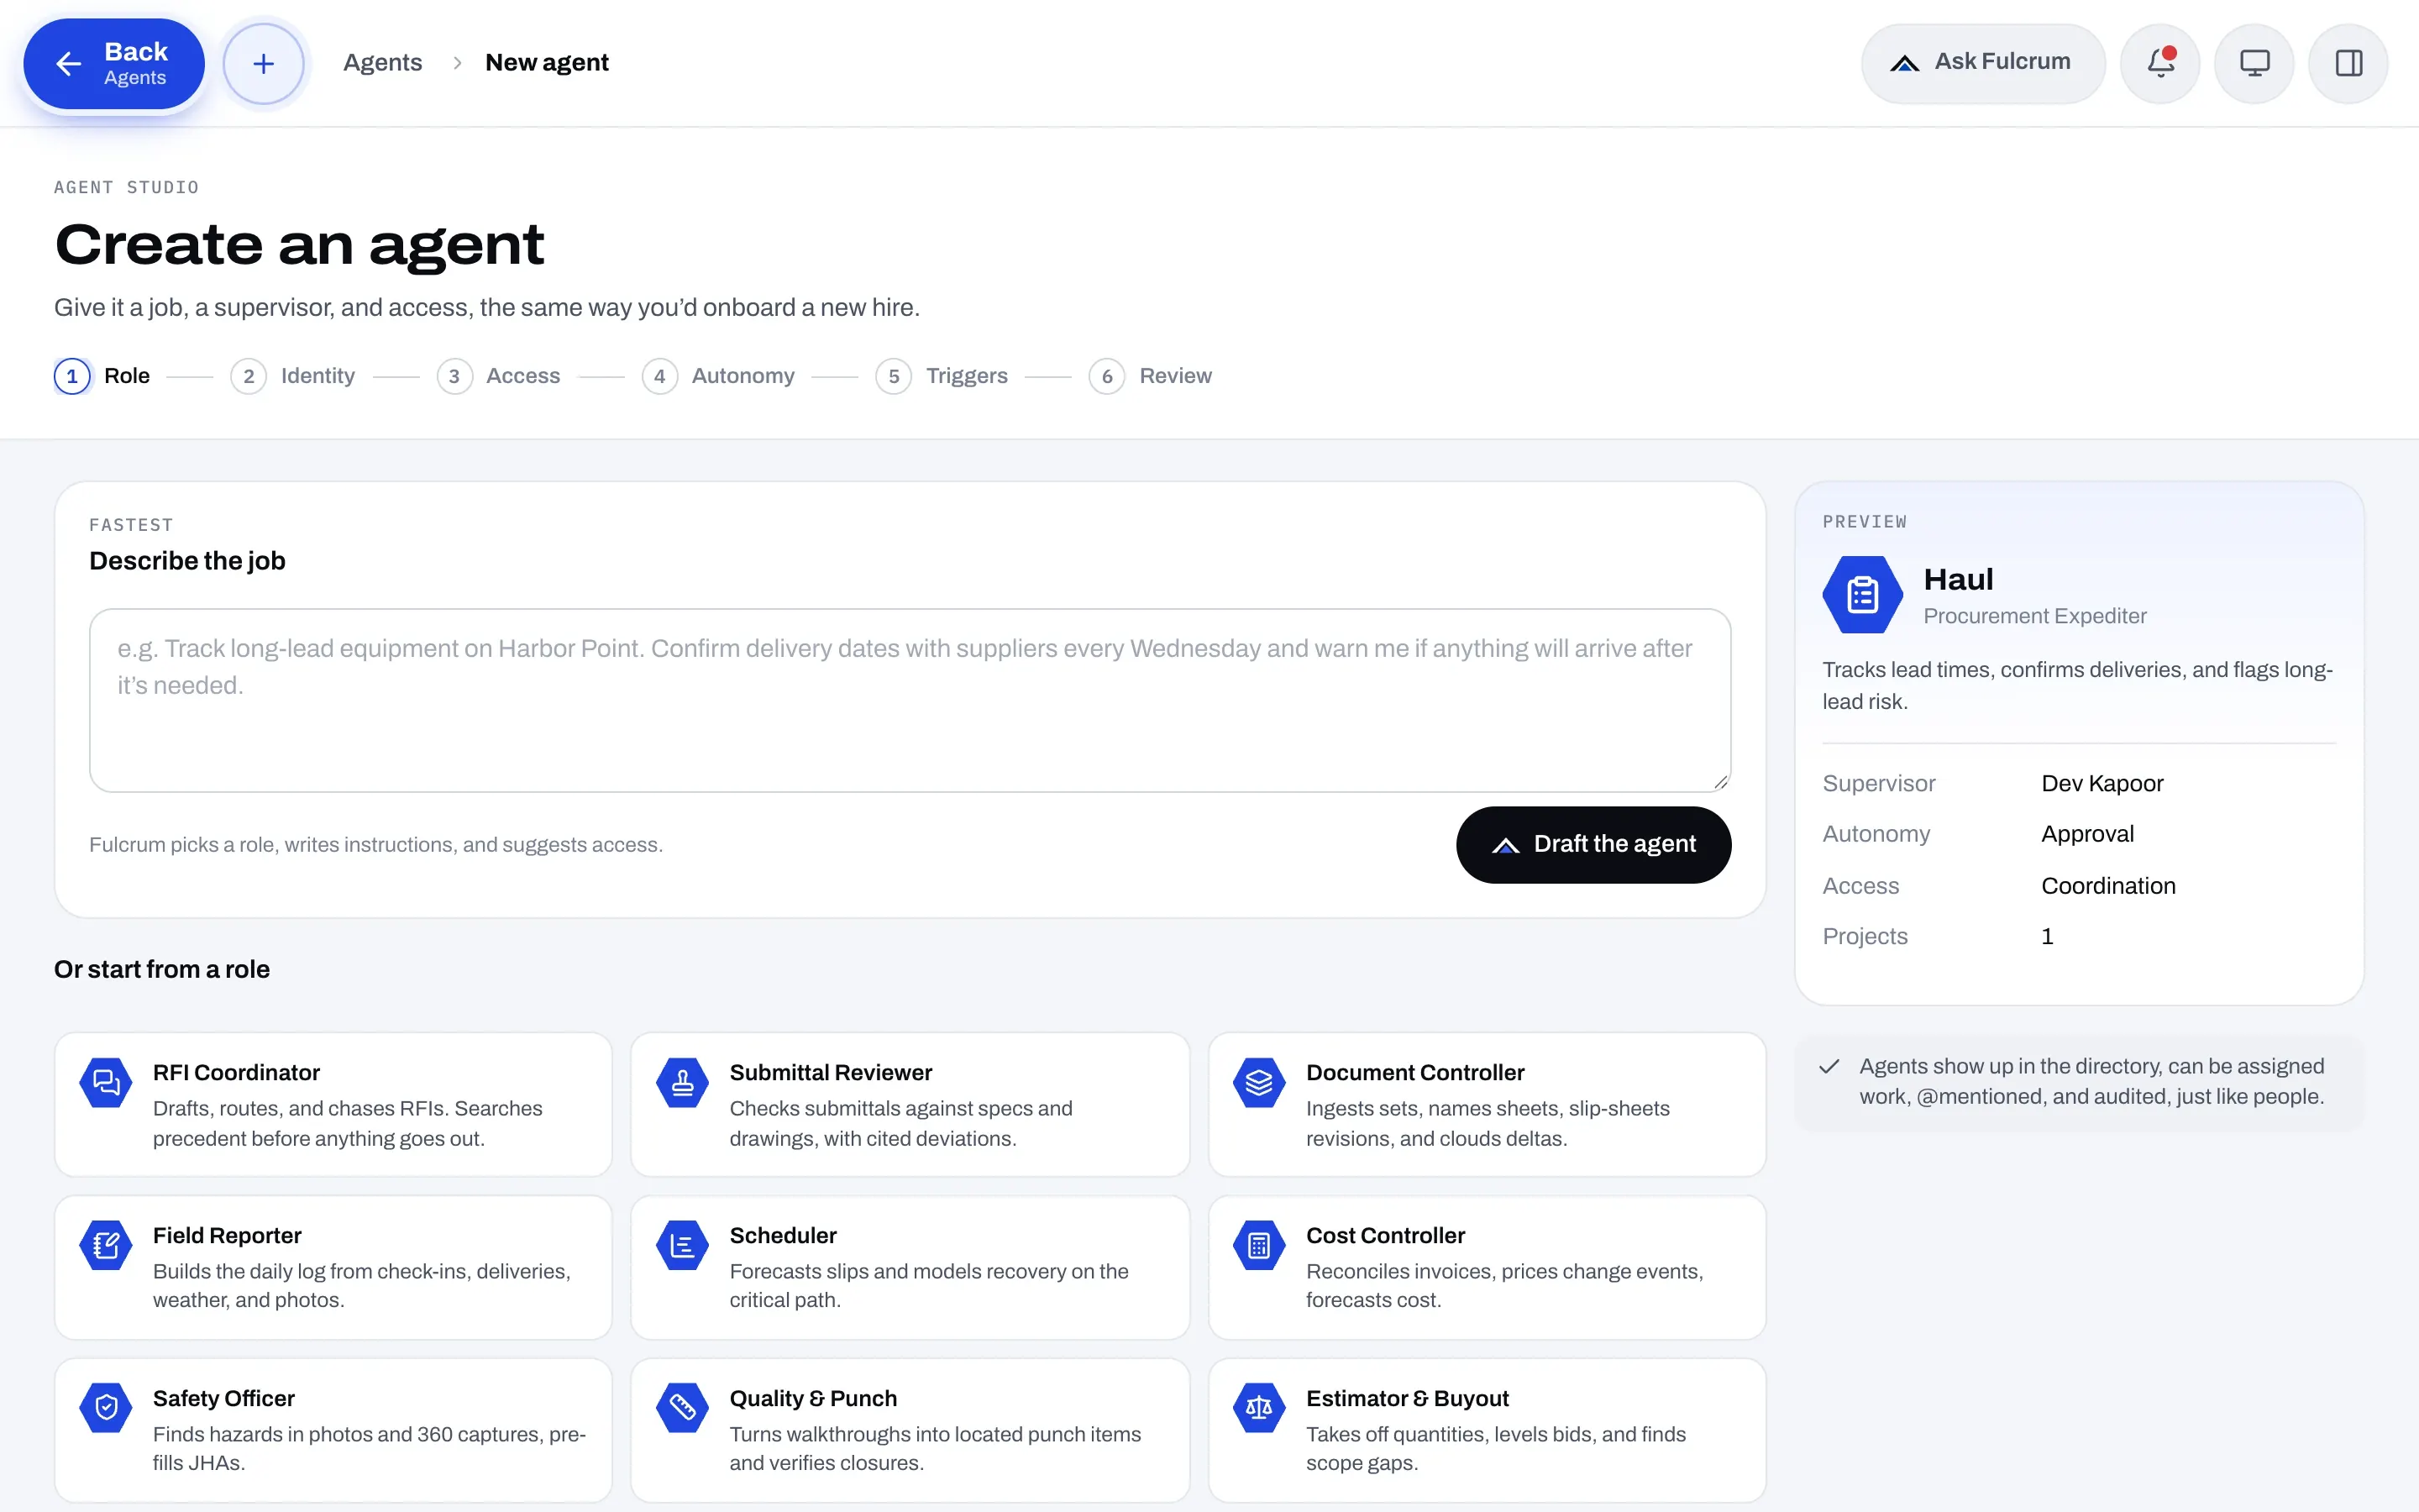Image resolution: width=2419 pixels, height=1512 pixels.
Task: Choose the Field Reporter role title
Action: coord(227,1235)
